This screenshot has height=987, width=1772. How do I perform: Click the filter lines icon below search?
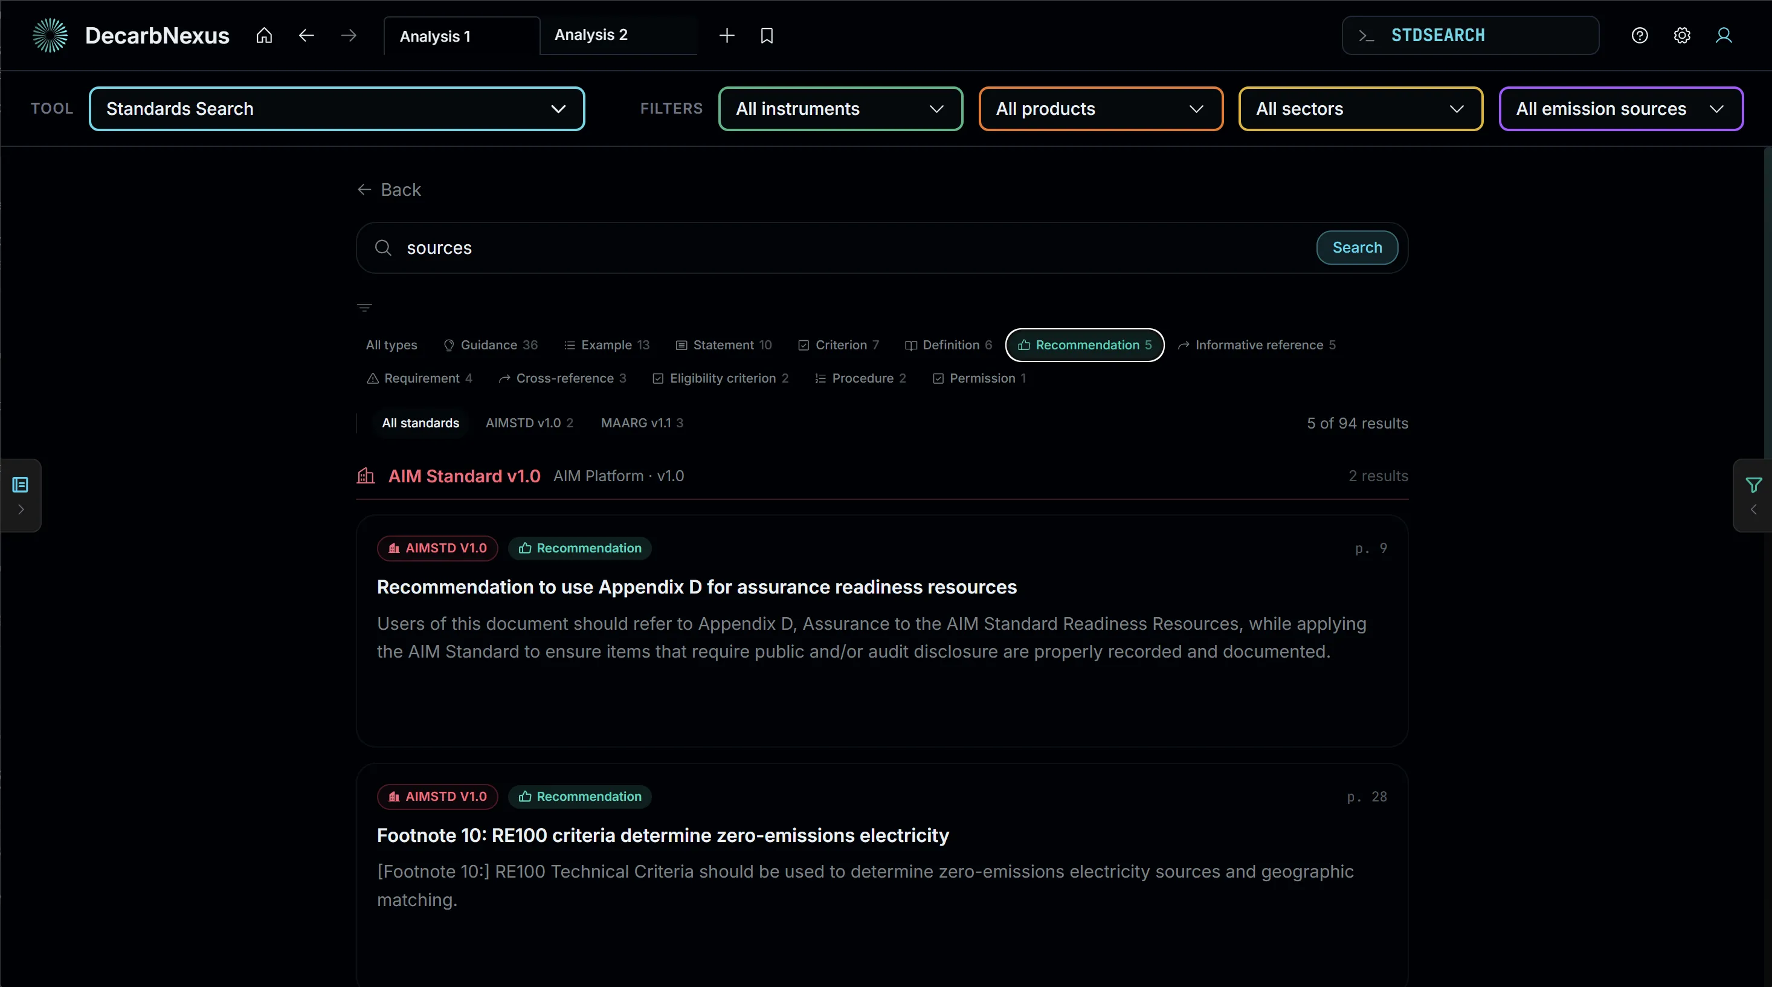(364, 308)
